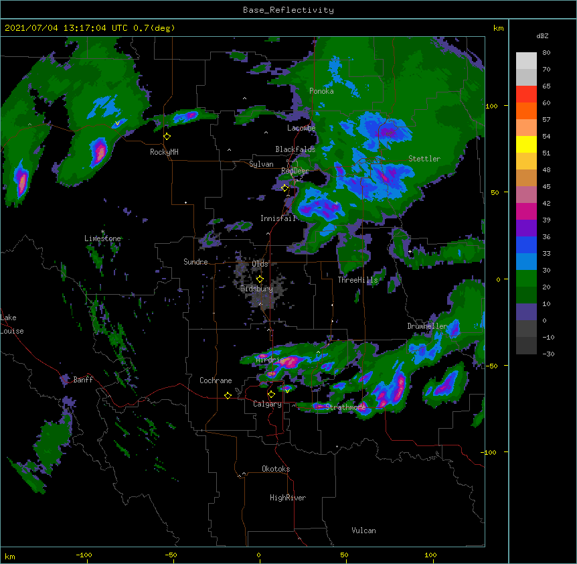Image resolution: width=577 pixels, height=564 pixels.
Task: Click the HighRiver city label
Action: (288, 498)
